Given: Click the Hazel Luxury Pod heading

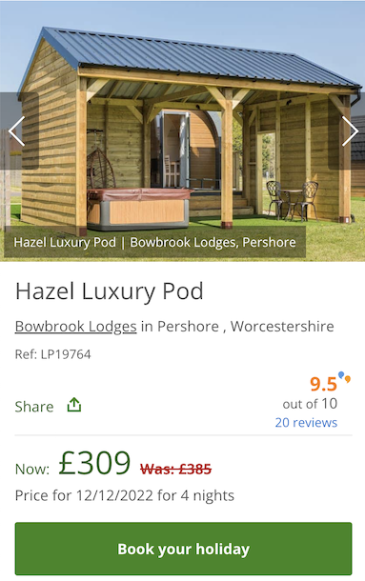Looking at the screenshot, I should (109, 290).
